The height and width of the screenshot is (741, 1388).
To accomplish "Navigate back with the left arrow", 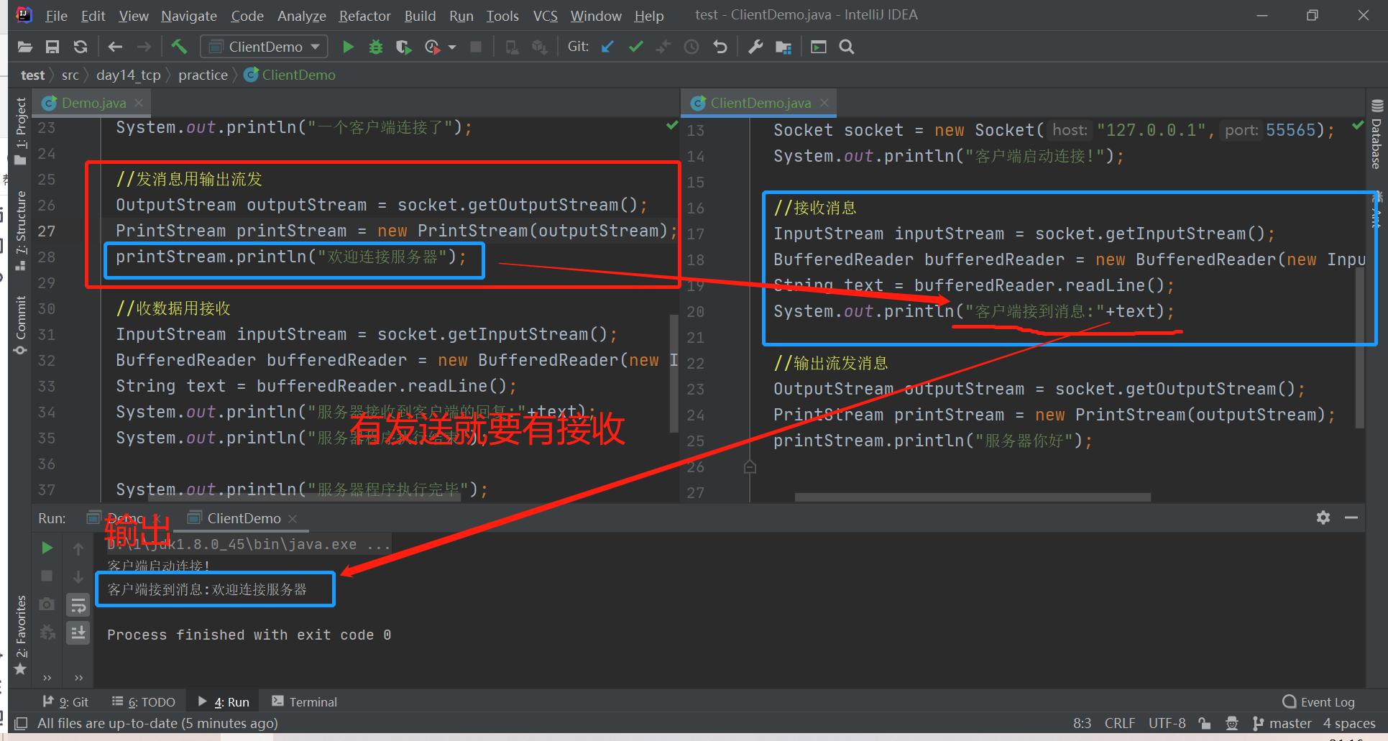I will (115, 47).
